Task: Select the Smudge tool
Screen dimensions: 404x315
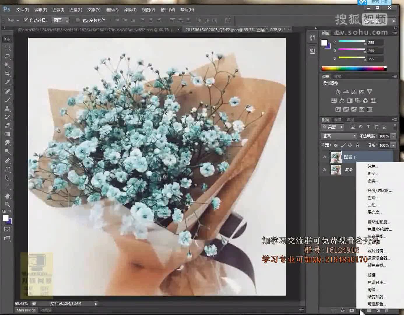Action: (x=7, y=143)
